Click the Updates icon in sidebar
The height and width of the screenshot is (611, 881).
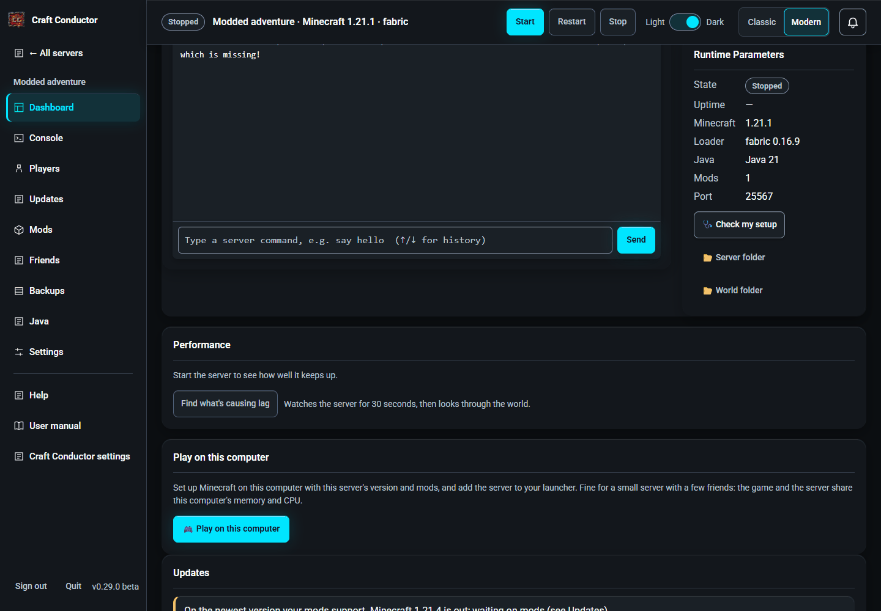pyautogui.click(x=19, y=199)
